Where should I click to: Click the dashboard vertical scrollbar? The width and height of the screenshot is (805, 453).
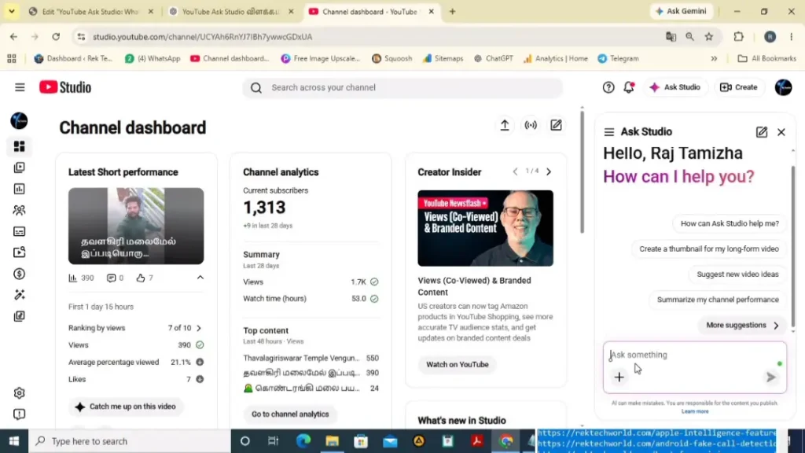coord(583,172)
